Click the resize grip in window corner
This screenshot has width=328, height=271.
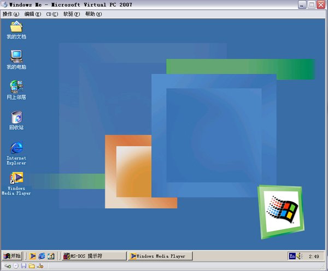[x=323, y=267]
